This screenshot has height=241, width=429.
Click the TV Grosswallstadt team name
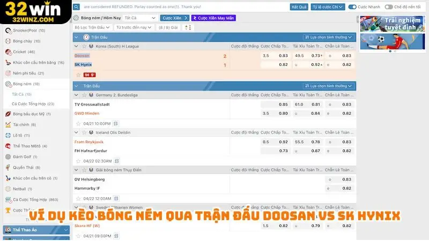point(92,104)
